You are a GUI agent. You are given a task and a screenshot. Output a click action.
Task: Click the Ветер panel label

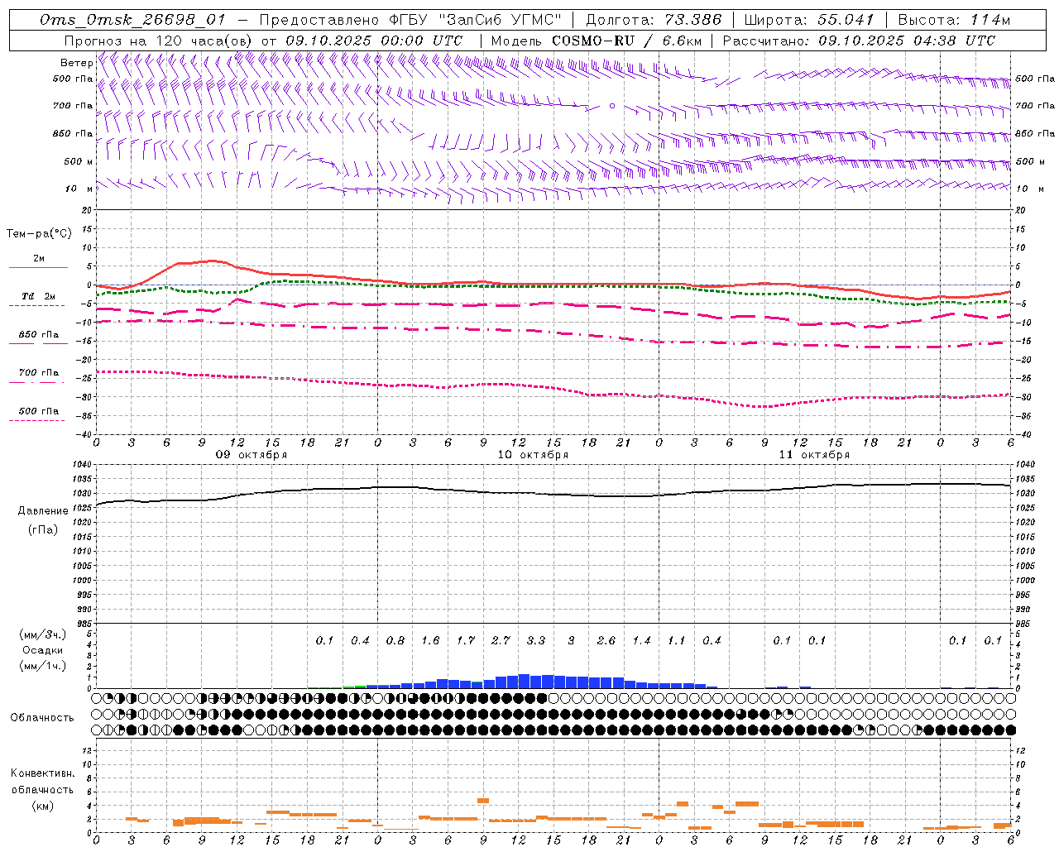[76, 63]
